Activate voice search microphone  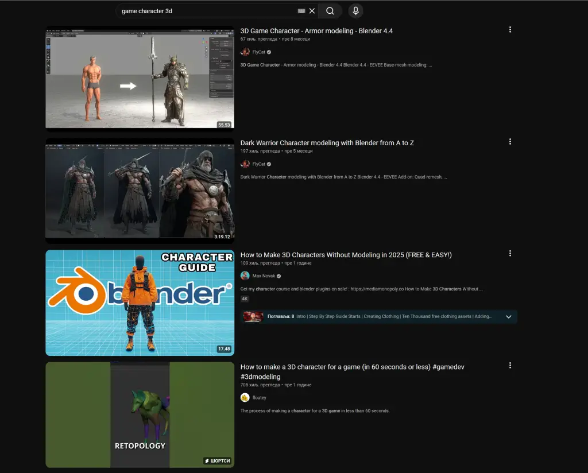point(355,11)
